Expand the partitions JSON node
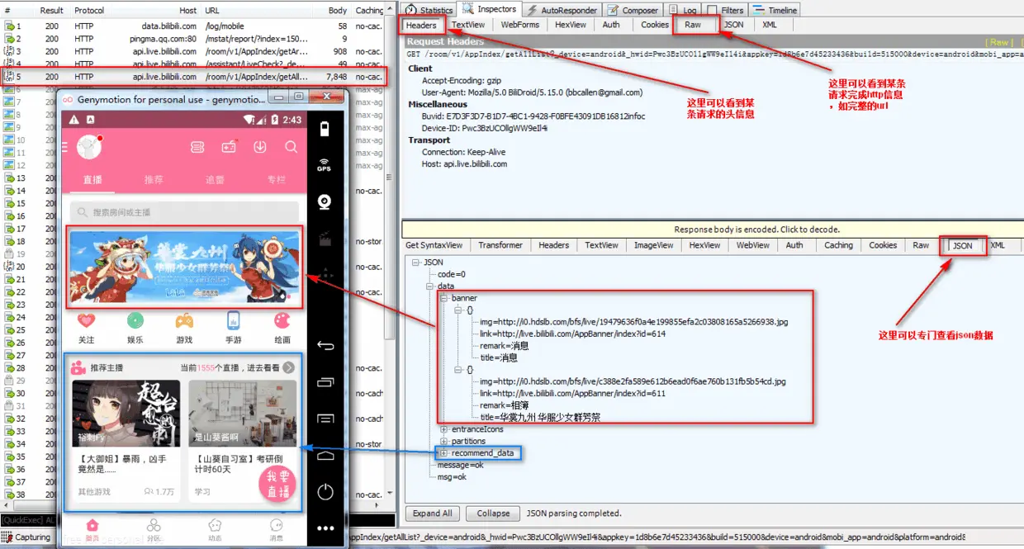The image size is (1024, 549). click(443, 442)
